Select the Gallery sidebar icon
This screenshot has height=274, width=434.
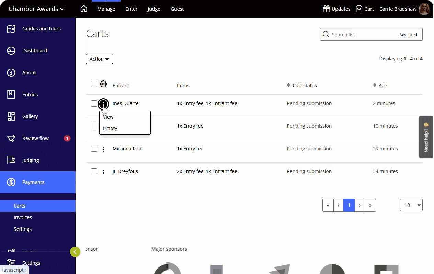coord(11,116)
